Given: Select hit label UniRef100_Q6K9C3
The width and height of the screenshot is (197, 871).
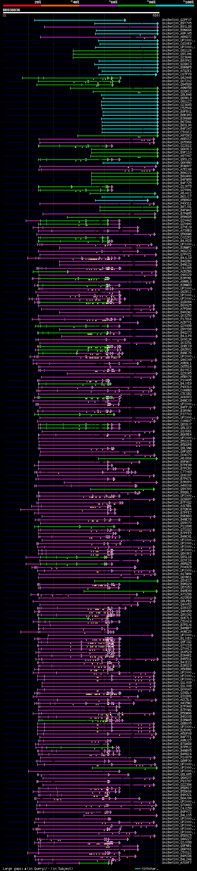Looking at the screenshot, I should click(x=177, y=149).
